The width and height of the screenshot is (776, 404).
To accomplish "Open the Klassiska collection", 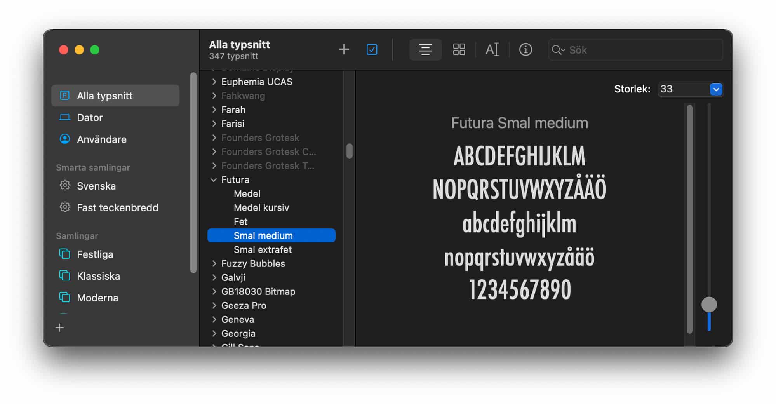I will 115,276.
